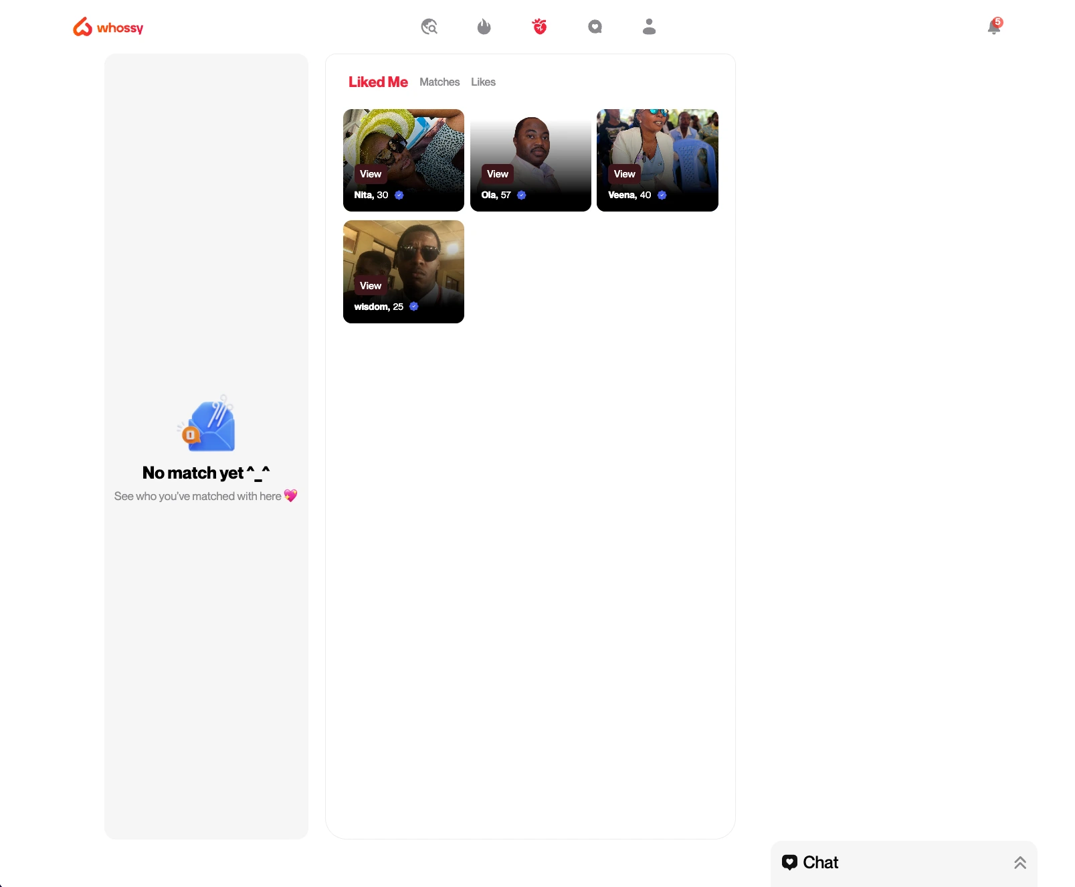Open the flame swipe icon
This screenshot has width=1075, height=887.
coord(484,27)
